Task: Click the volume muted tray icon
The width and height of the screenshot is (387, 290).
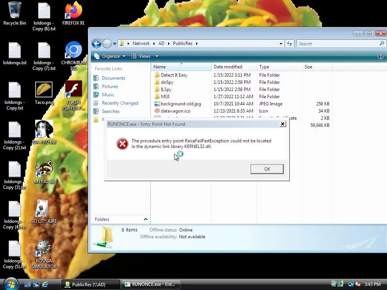Action: pos(358,284)
